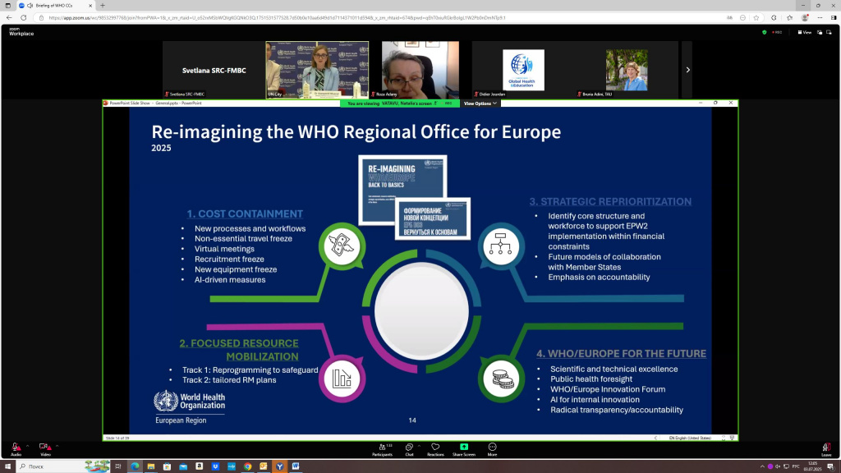841x473 pixels.
Task: Unmute microphone with the Audio button
Action: click(x=16, y=448)
